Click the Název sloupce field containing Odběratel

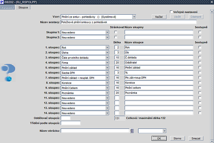[159, 63]
